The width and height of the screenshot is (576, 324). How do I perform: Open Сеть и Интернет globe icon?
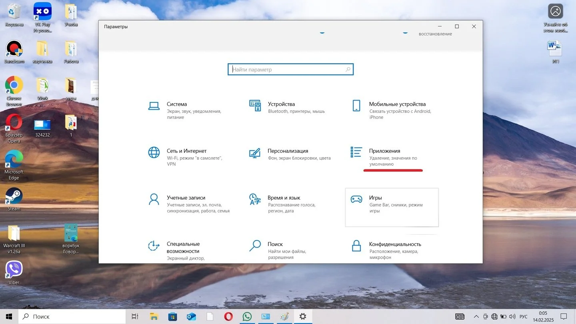click(x=154, y=152)
